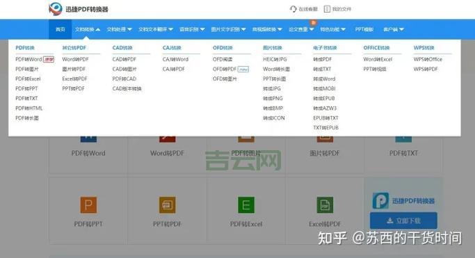Select PDF转TXT in the dropdown menu

pos(26,99)
